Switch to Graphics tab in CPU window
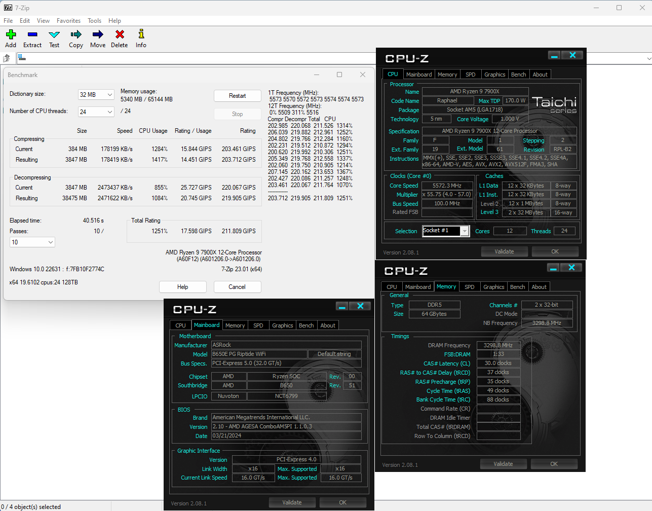The image size is (652, 511). tap(495, 75)
